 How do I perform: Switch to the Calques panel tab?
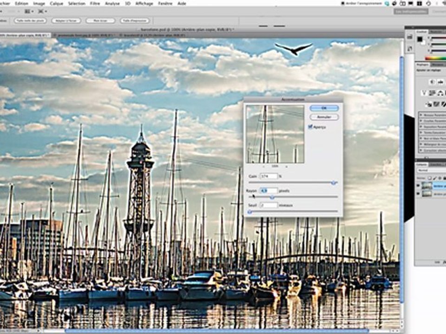[x=421, y=165]
